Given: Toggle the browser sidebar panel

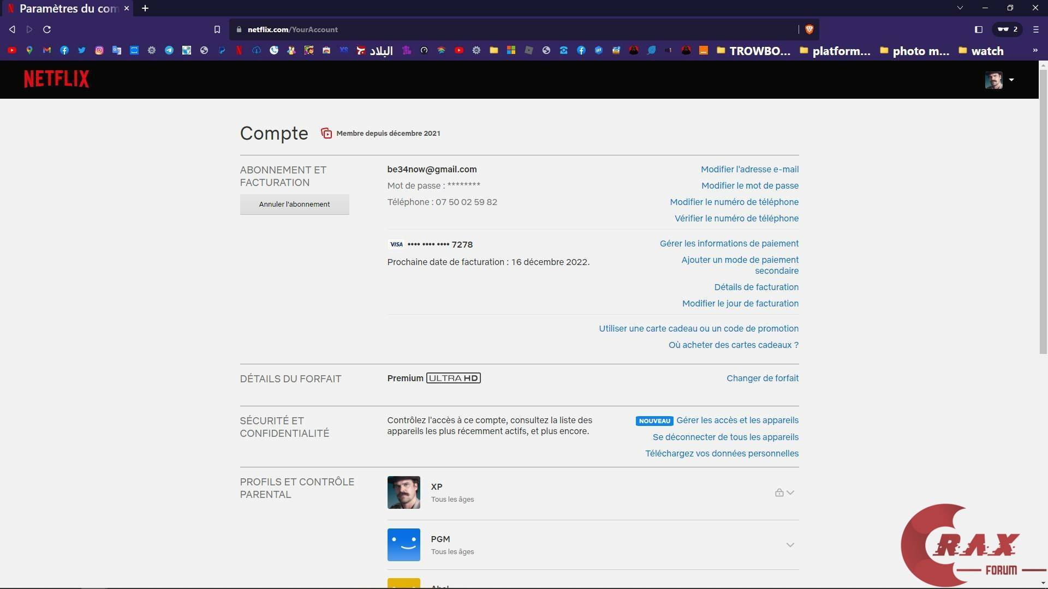Looking at the screenshot, I should (978, 29).
